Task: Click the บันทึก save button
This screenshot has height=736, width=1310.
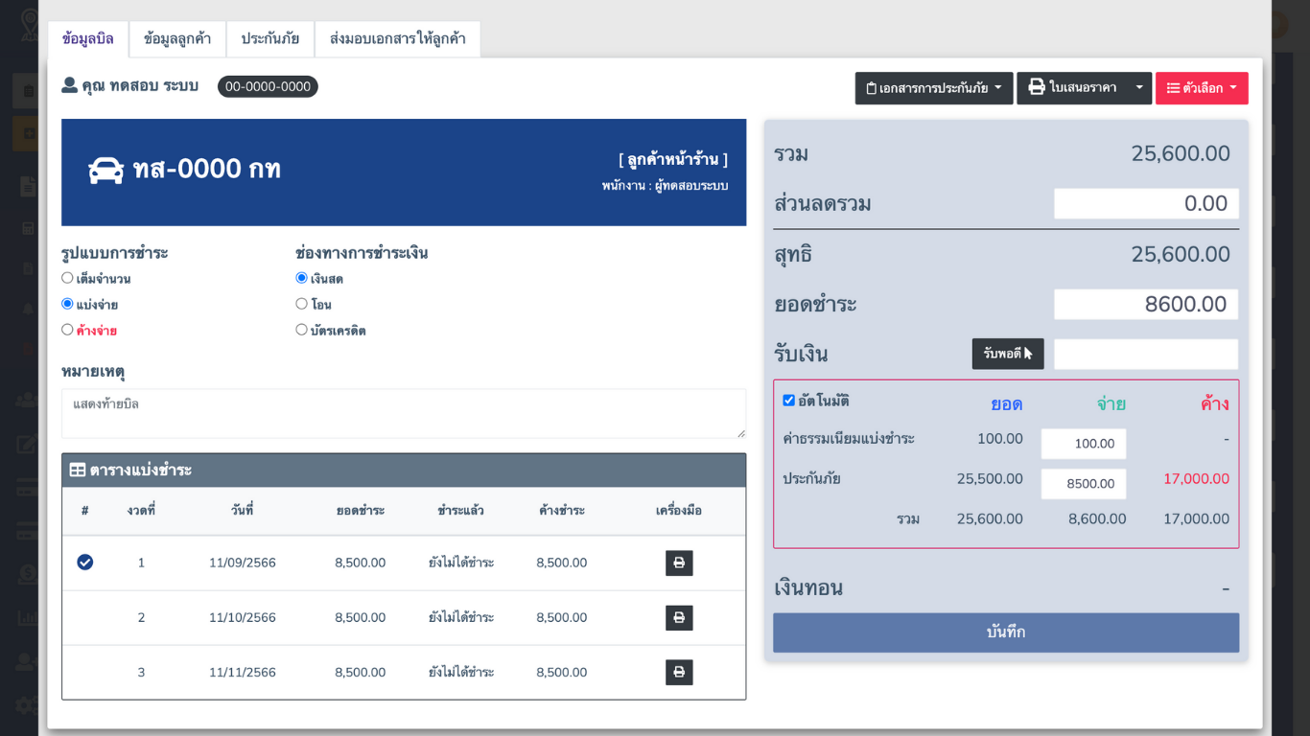Action: click(x=1006, y=632)
